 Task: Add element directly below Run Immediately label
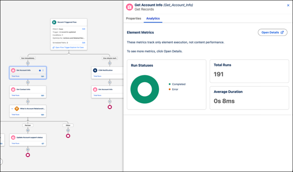28,63
